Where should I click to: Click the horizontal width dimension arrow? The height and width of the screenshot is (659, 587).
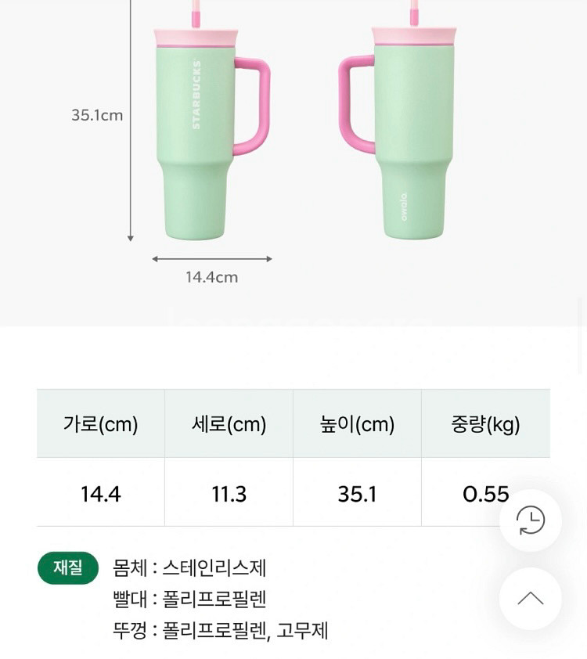[x=212, y=258]
